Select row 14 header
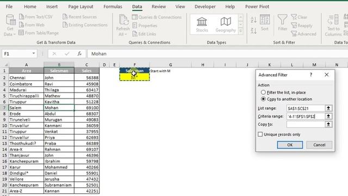348x196 pixels. click(x=4, y=149)
